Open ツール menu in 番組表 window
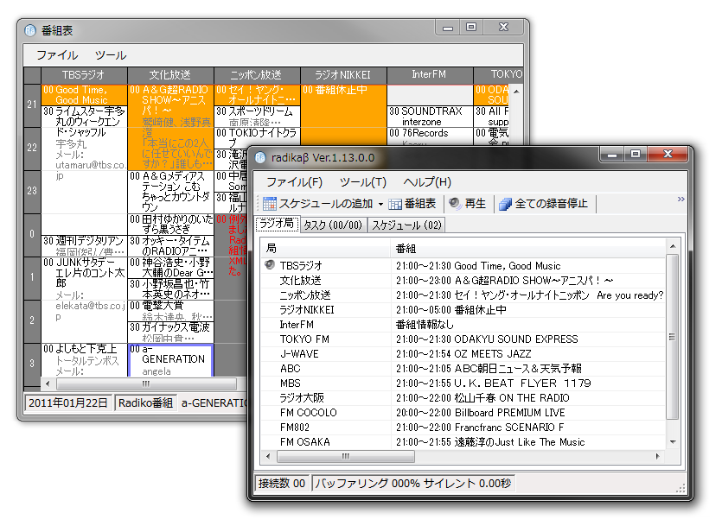Image resolution: width=722 pixels, height=526 pixels. (x=111, y=55)
